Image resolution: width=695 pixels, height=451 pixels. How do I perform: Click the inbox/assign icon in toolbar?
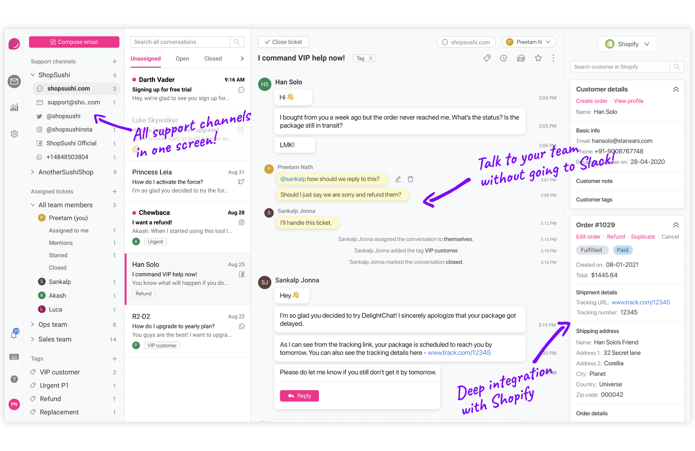[521, 58]
